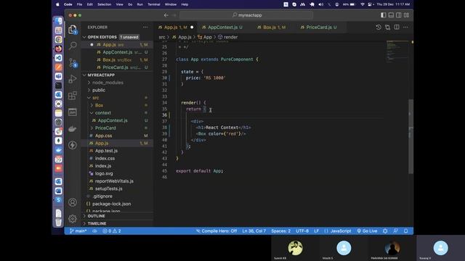The image size is (465, 261).
Task: Open the File menu
Action: tap(79, 4)
